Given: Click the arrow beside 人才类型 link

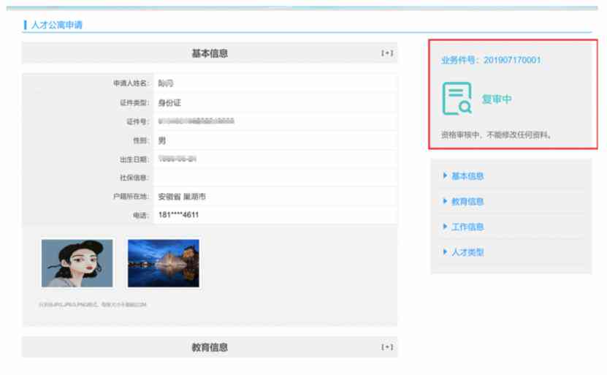Looking at the screenshot, I should point(445,251).
